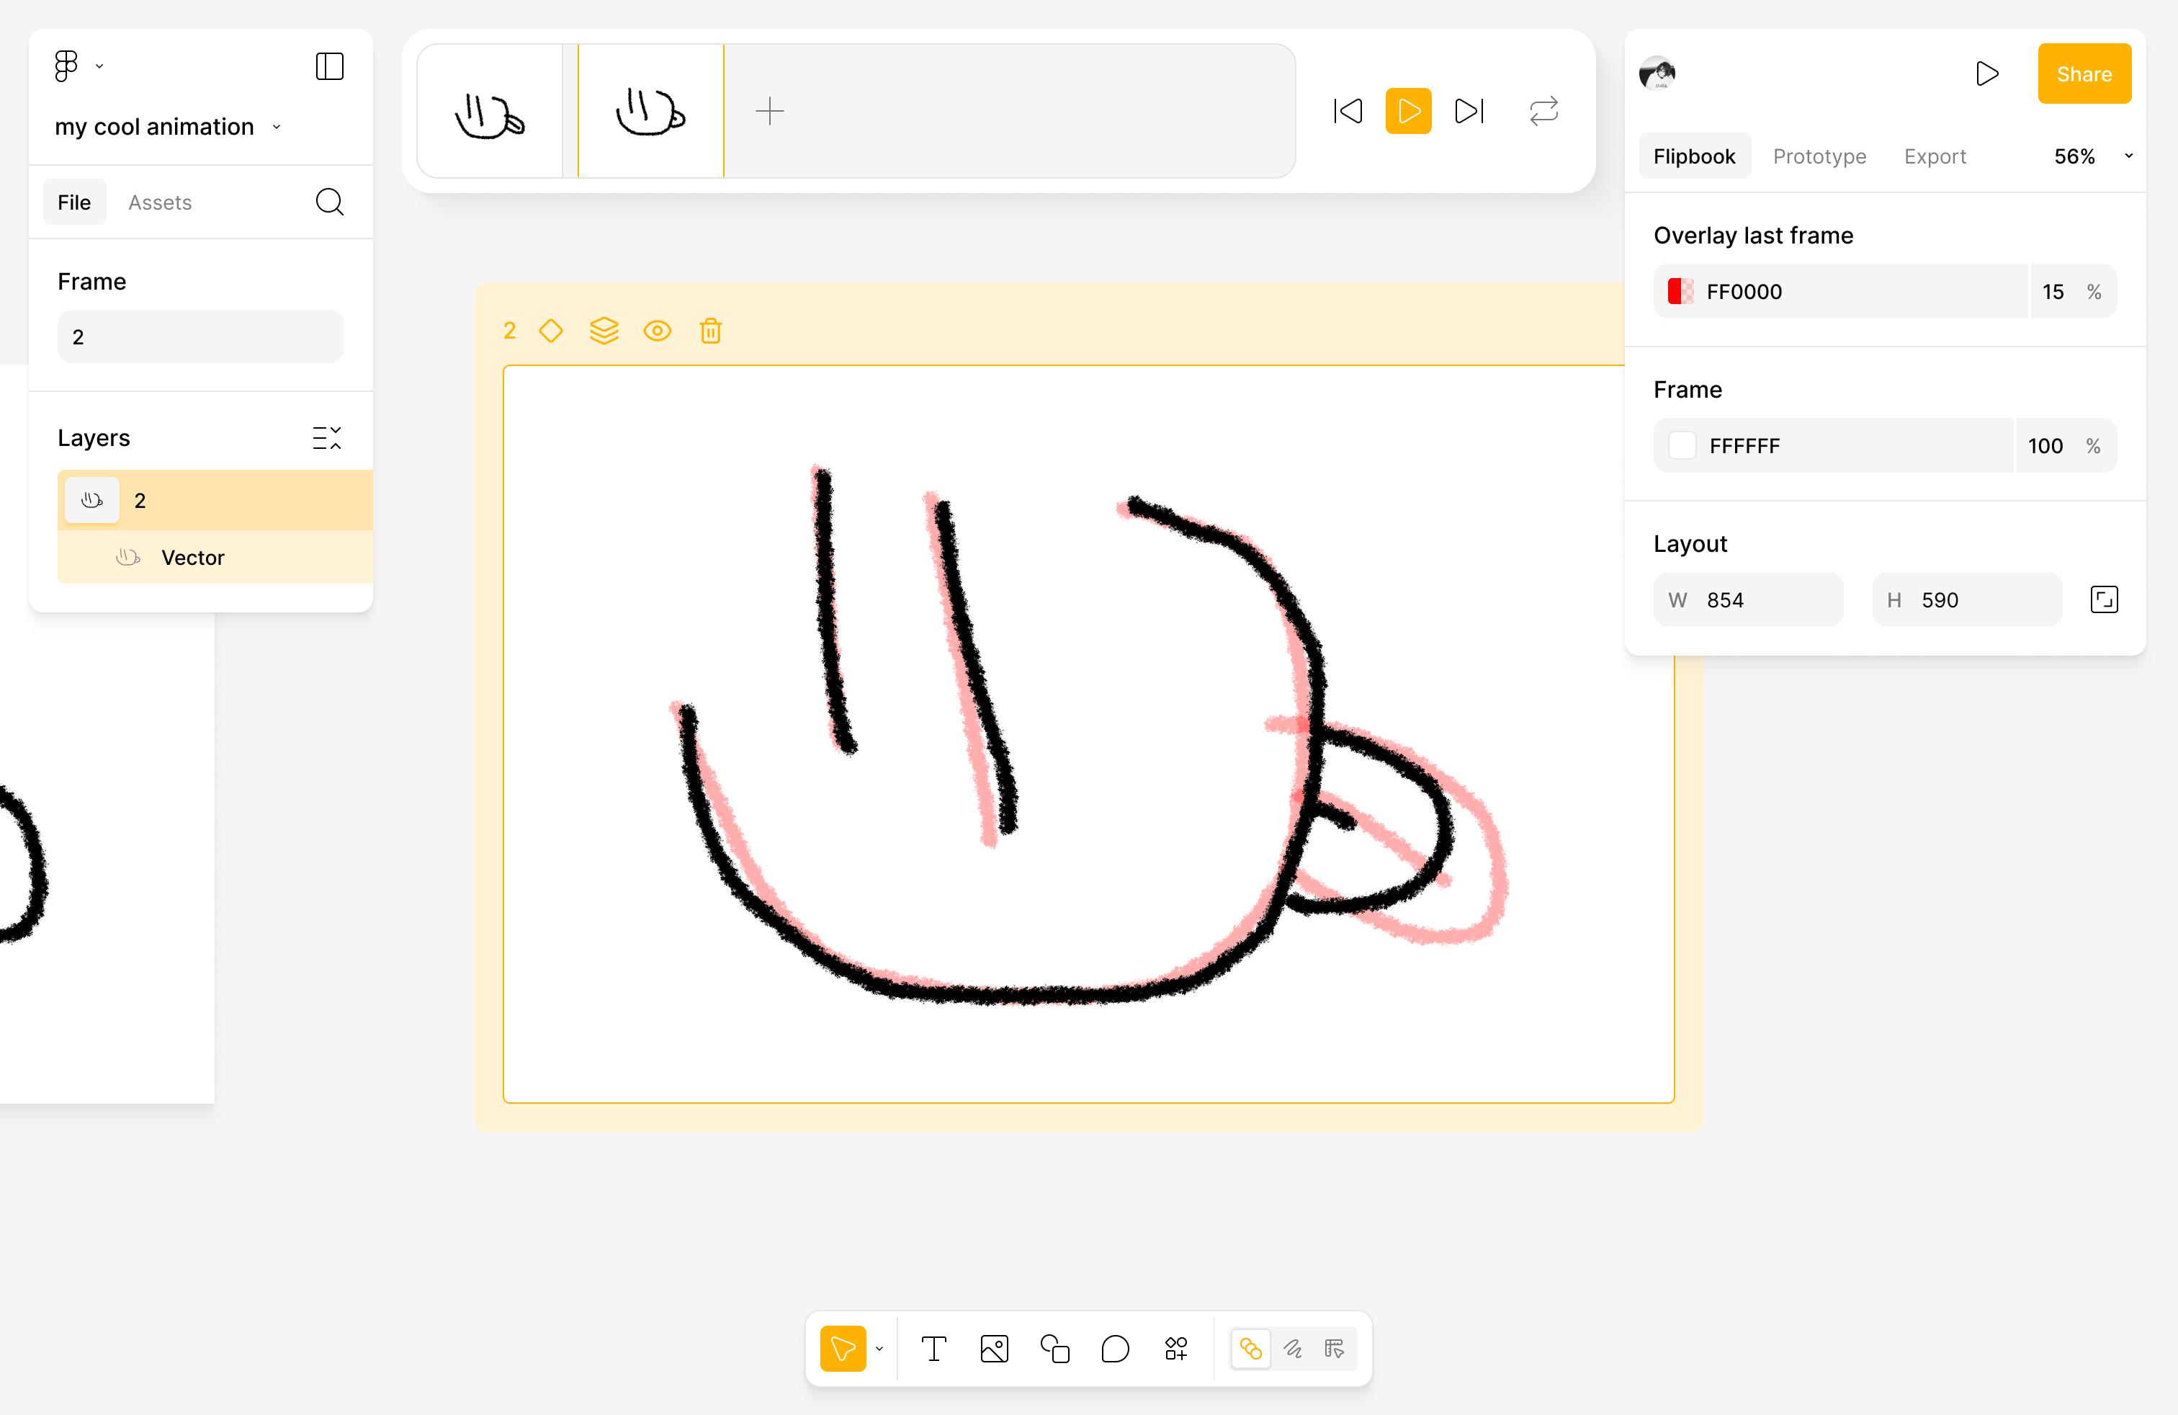Switch to the Assets tab
The width and height of the screenshot is (2178, 1415).
tap(159, 202)
